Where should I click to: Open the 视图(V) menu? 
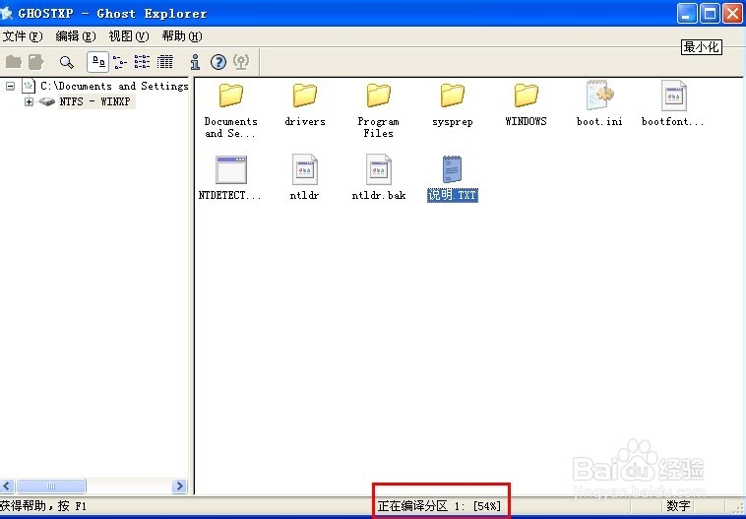click(x=129, y=36)
